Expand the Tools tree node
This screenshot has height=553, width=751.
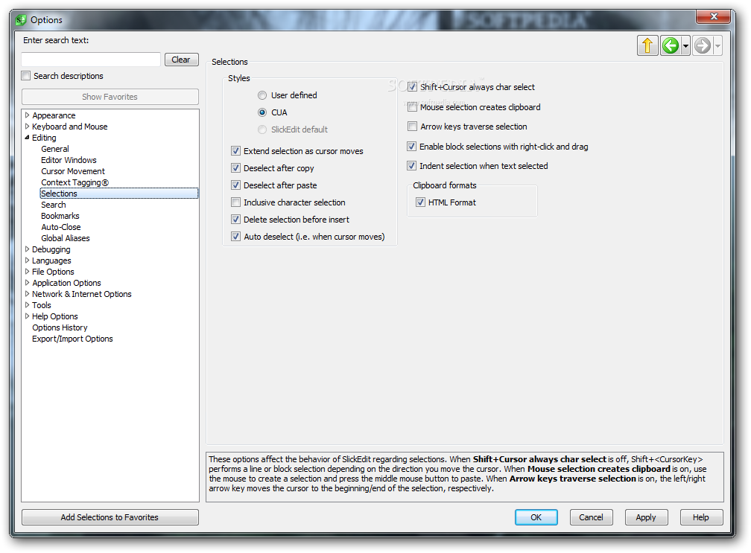coord(27,304)
